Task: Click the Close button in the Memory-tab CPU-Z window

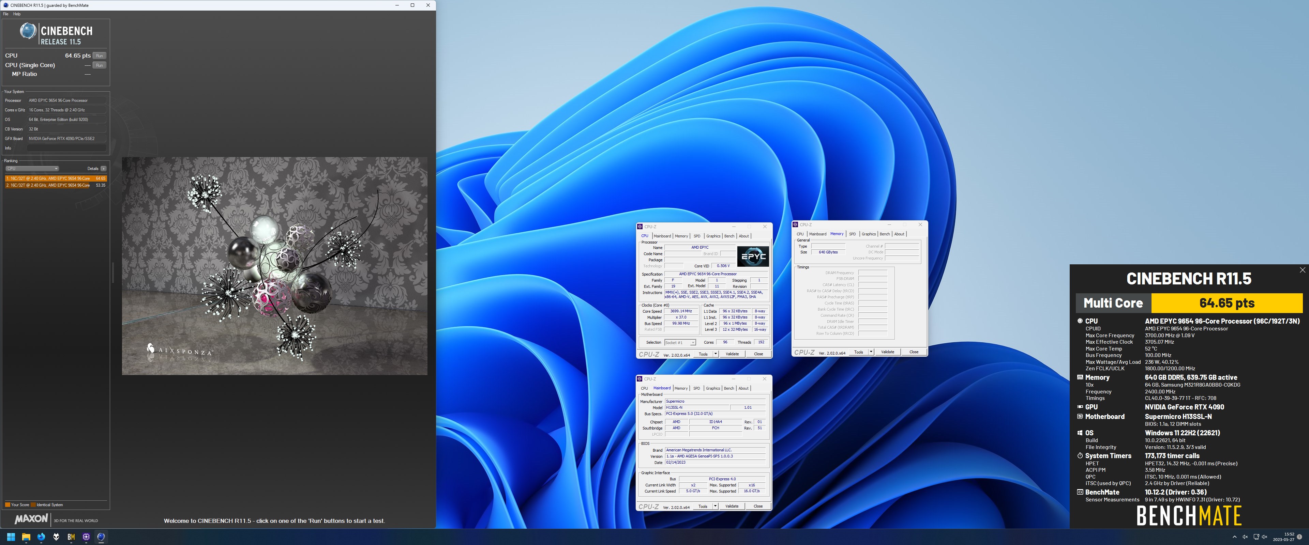Action: click(x=914, y=352)
